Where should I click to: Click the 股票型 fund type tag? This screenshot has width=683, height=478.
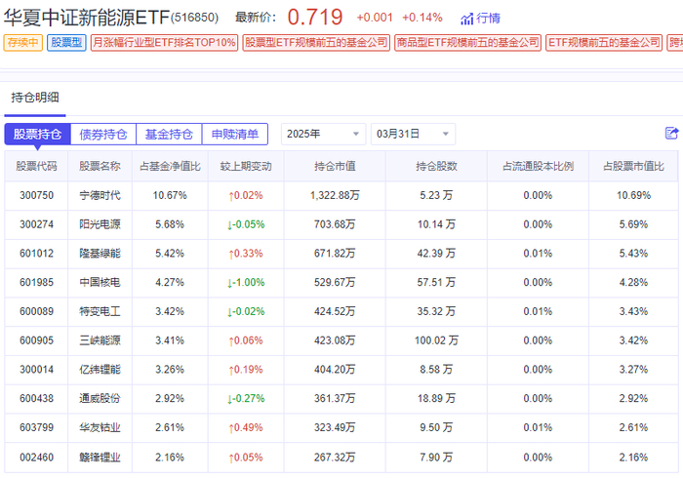(66, 43)
